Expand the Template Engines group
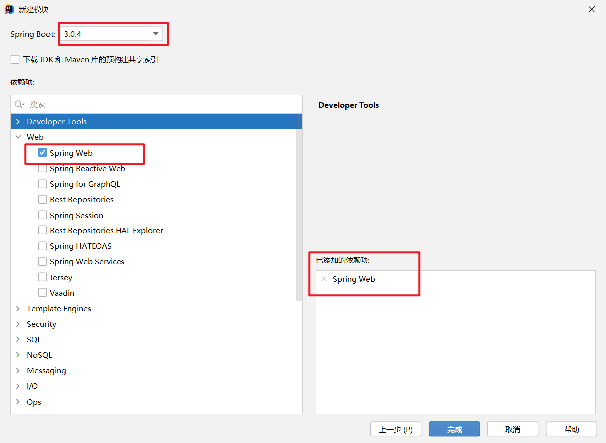The image size is (606, 443). click(x=18, y=309)
